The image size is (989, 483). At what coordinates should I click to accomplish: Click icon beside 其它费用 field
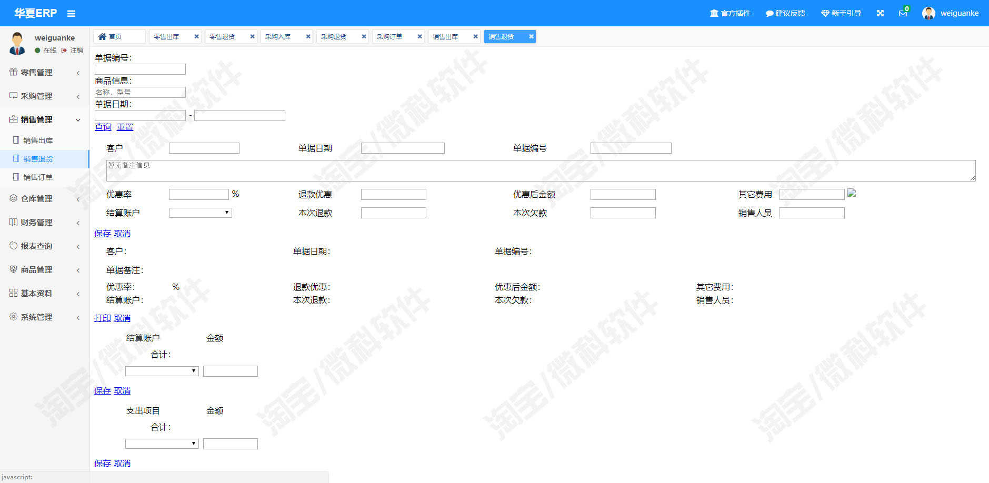[x=852, y=193]
